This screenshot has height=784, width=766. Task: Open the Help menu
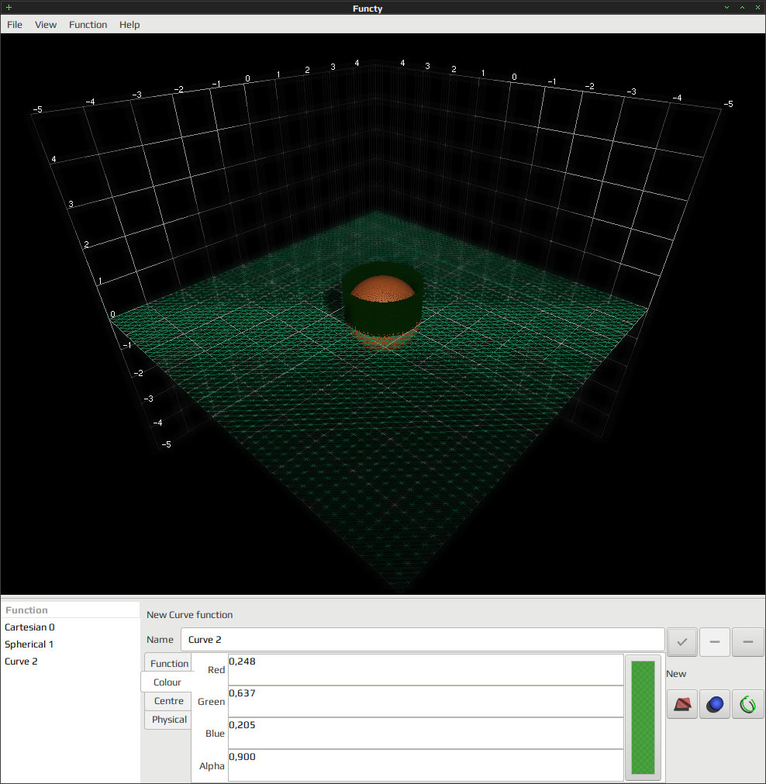[129, 25]
